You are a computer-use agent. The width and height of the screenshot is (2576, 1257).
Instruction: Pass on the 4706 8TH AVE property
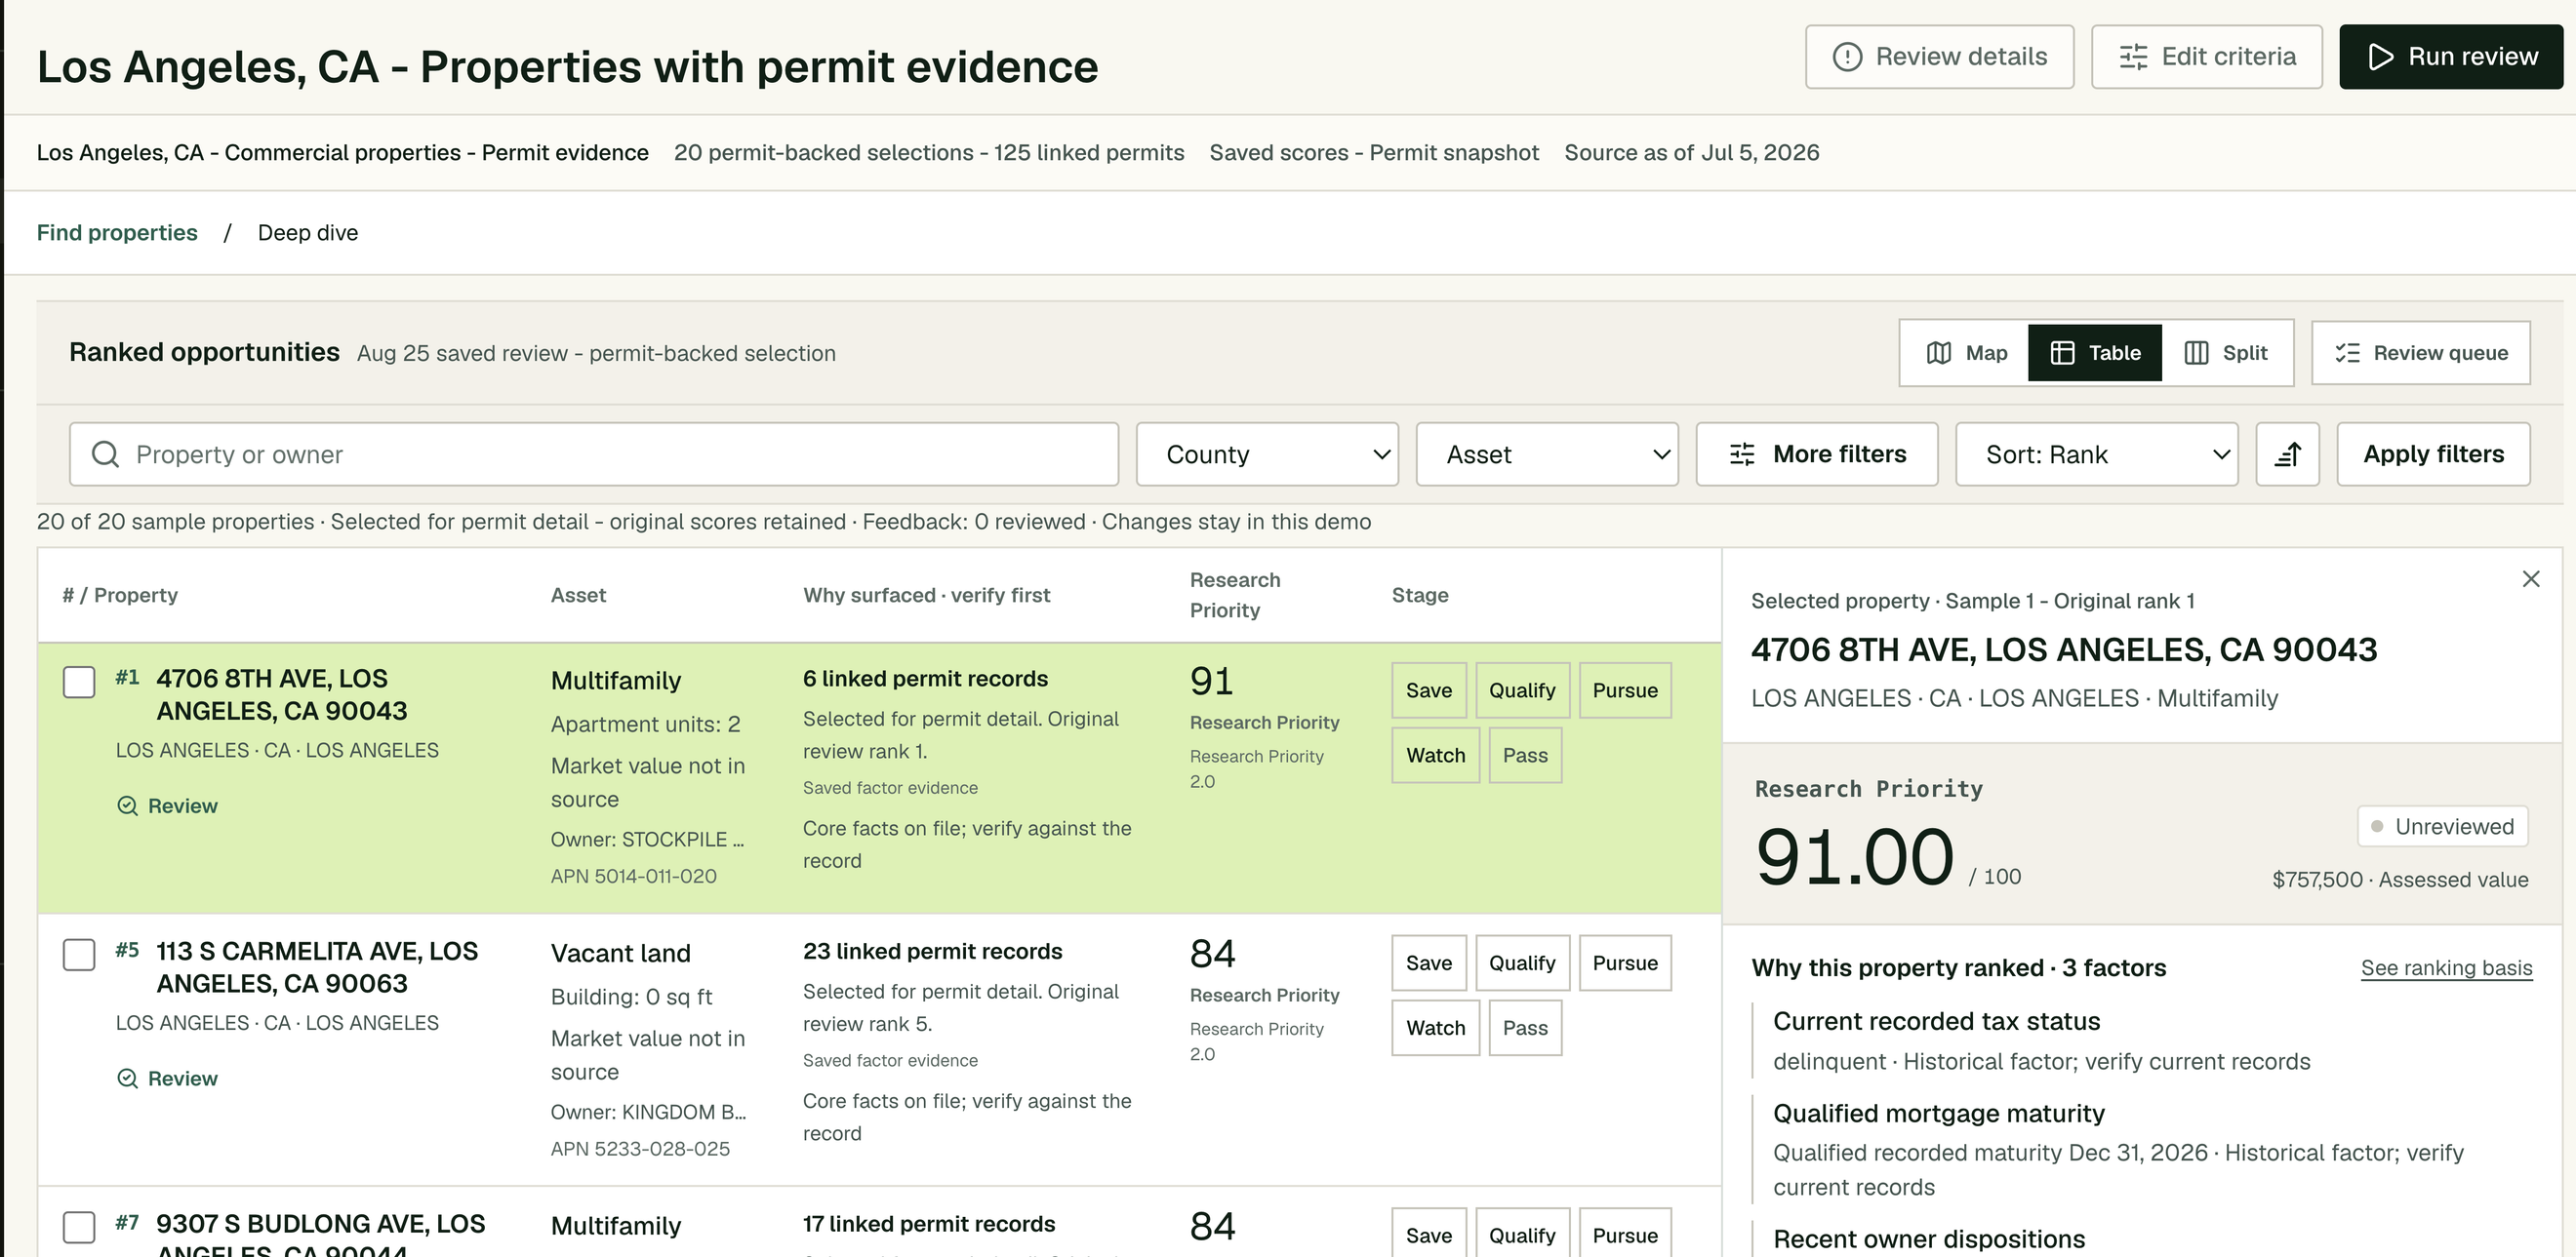[1525, 756]
